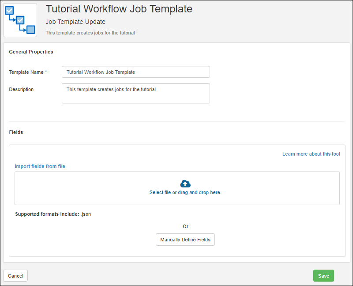The height and width of the screenshot is (286, 353).
Task: Click into the Description text area
Action: [135, 93]
